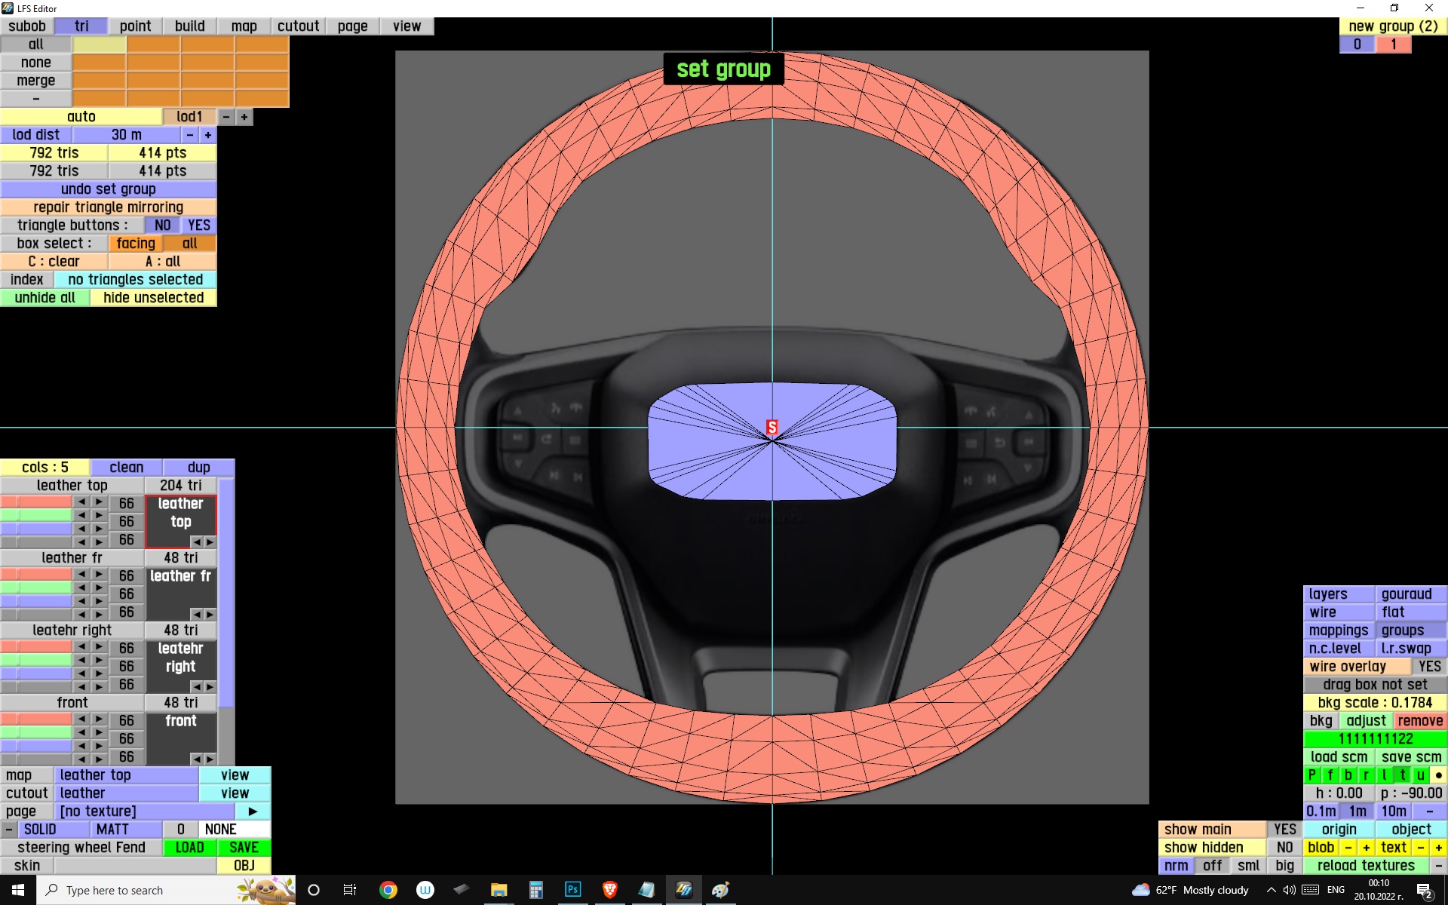Image resolution: width=1448 pixels, height=905 pixels.
Task: Open the Photoshop icon in the taskbar
Action: pyautogui.click(x=572, y=890)
